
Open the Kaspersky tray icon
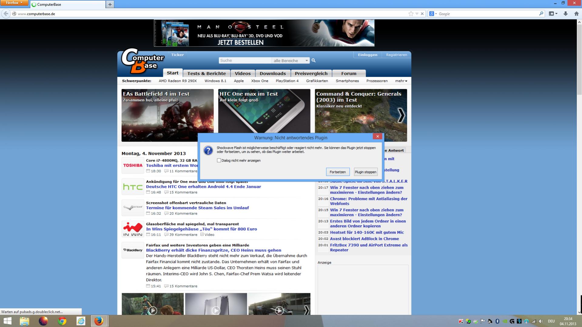[461, 321]
